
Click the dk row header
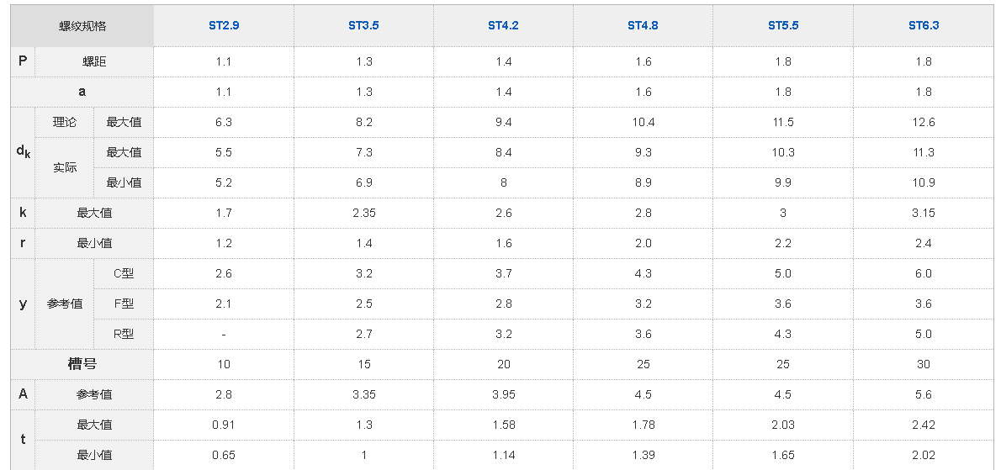(x=23, y=152)
